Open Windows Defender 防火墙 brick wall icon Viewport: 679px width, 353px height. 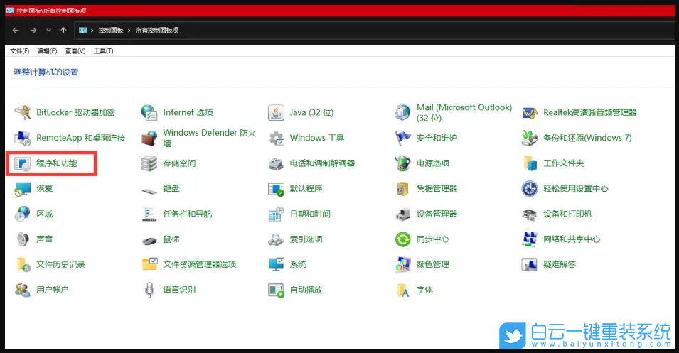149,138
